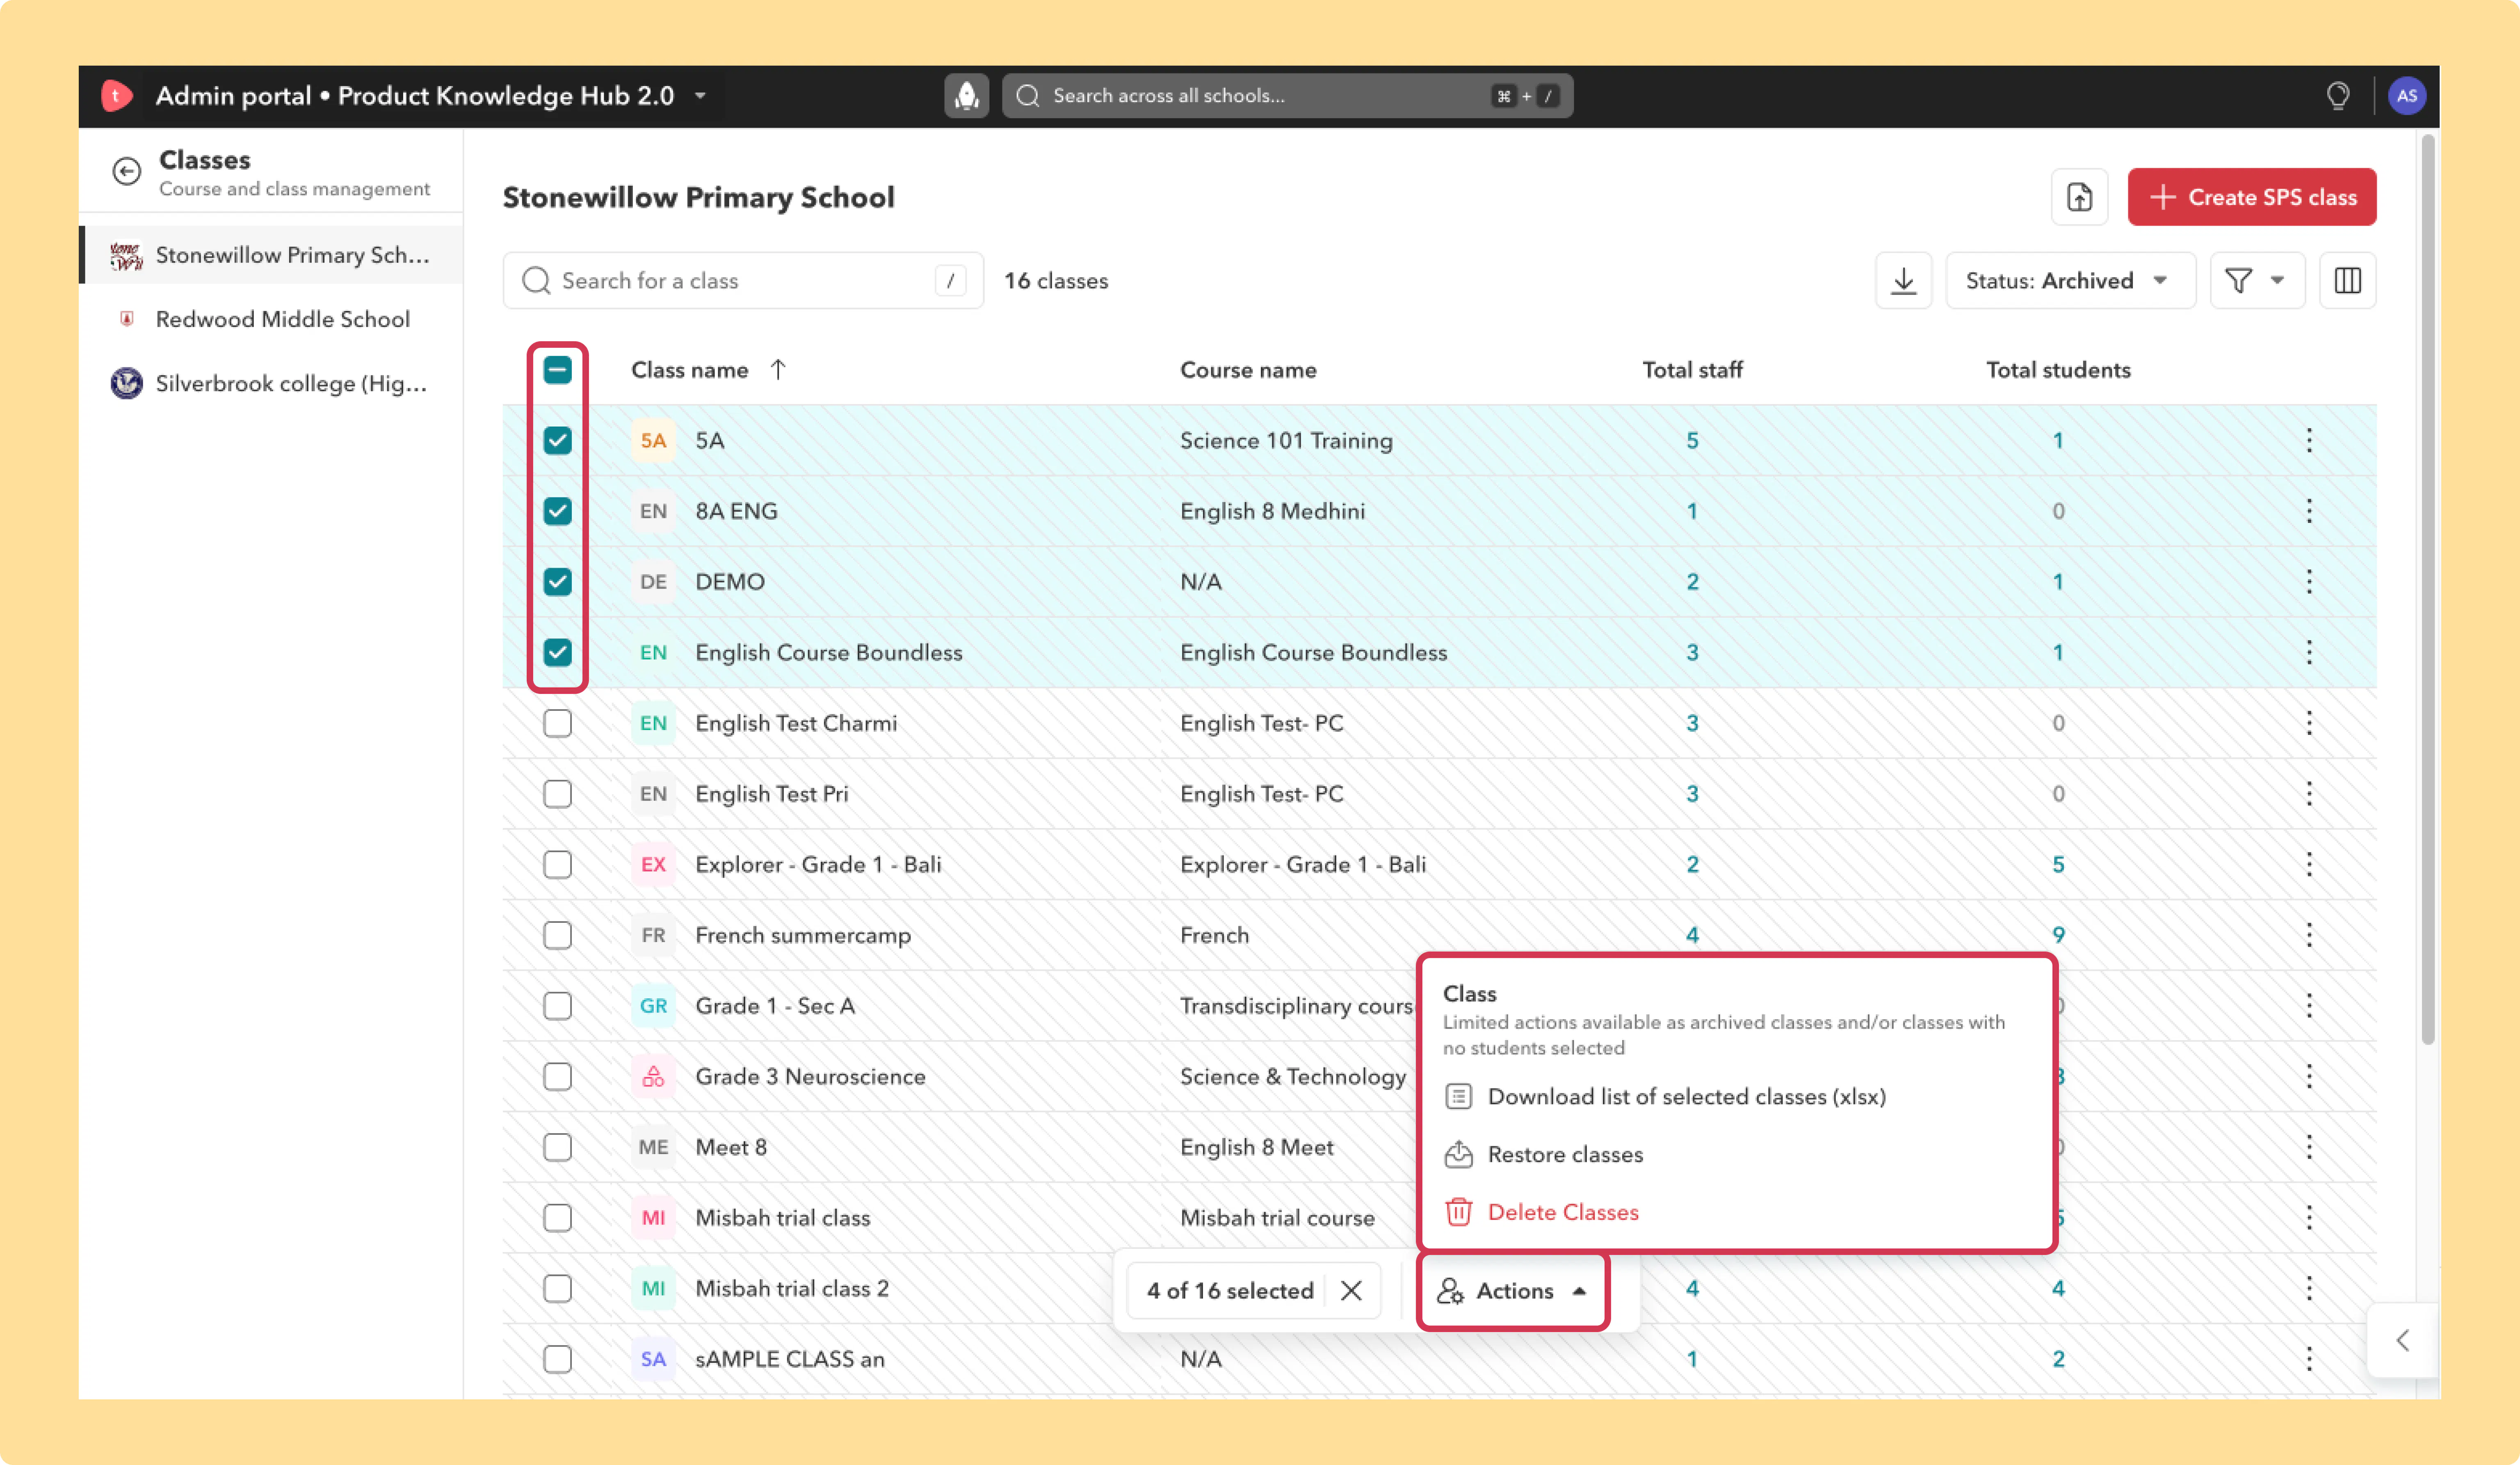Open more options for sAMPLE CLASS an
This screenshot has width=2520, height=1465.
2309,1359
